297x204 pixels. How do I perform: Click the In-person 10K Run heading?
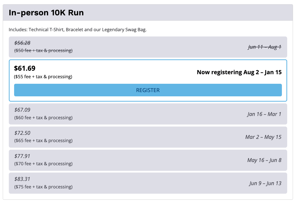click(x=46, y=13)
